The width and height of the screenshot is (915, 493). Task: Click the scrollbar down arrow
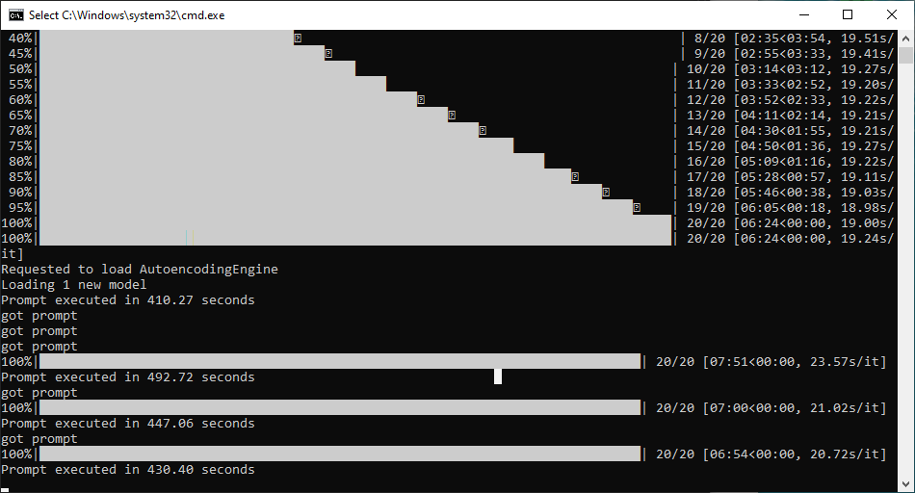(x=906, y=484)
